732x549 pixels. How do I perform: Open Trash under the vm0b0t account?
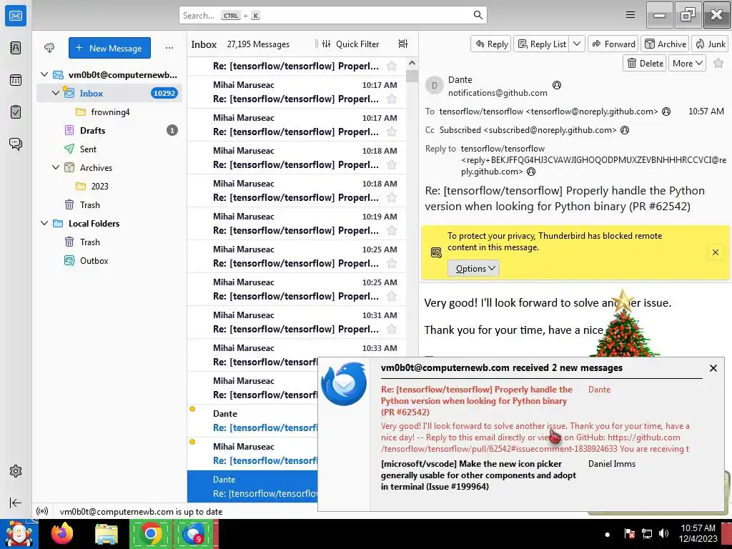click(x=109, y=204)
